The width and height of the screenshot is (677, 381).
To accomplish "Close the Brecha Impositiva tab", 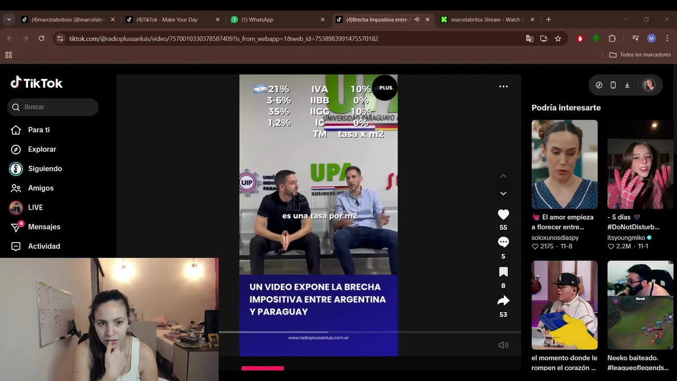I will pyautogui.click(x=427, y=20).
